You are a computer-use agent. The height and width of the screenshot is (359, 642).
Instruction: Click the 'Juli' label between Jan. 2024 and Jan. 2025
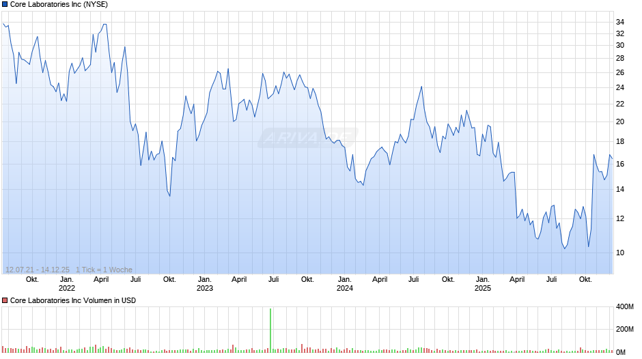click(x=413, y=279)
